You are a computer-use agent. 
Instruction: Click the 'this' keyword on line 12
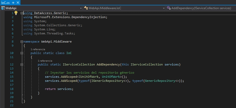click(125, 64)
